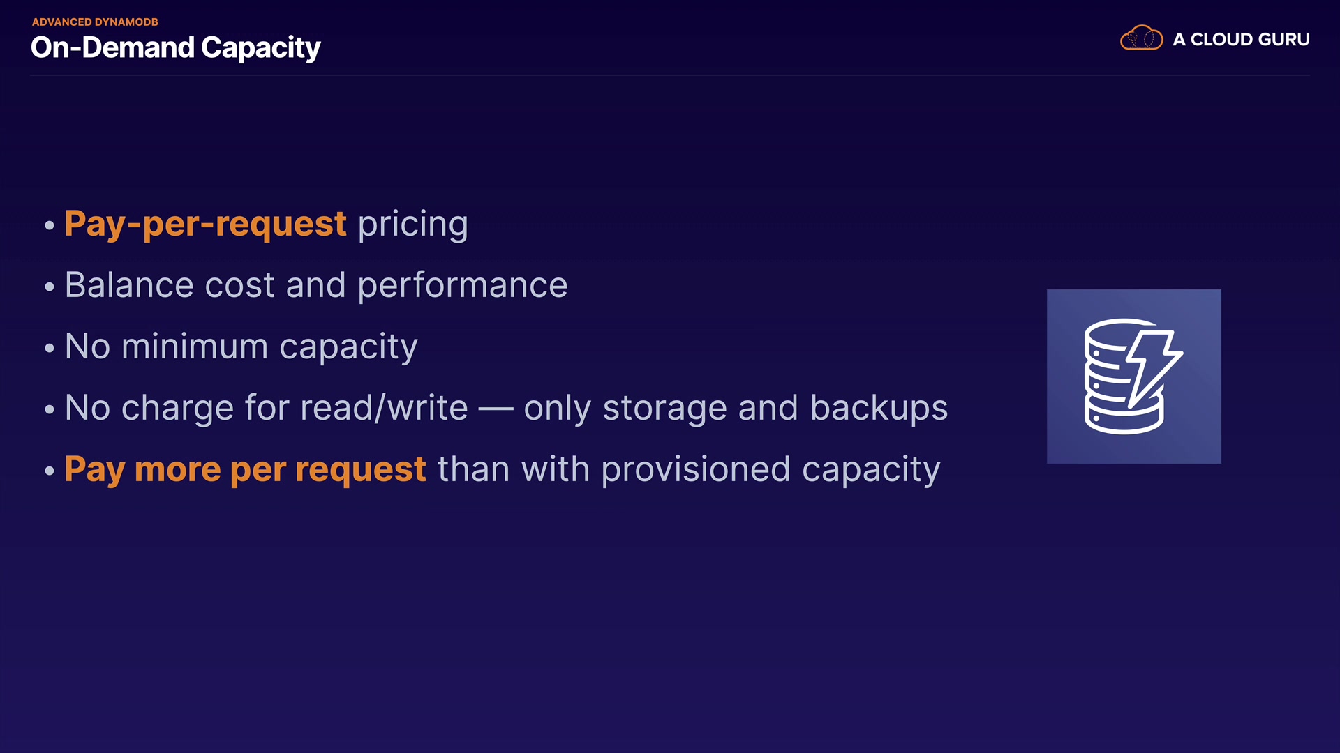The height and width of the screenshot is (753, 1340).
Task: Select the No minimum capacity bullet
Action: tap(241, 347)
